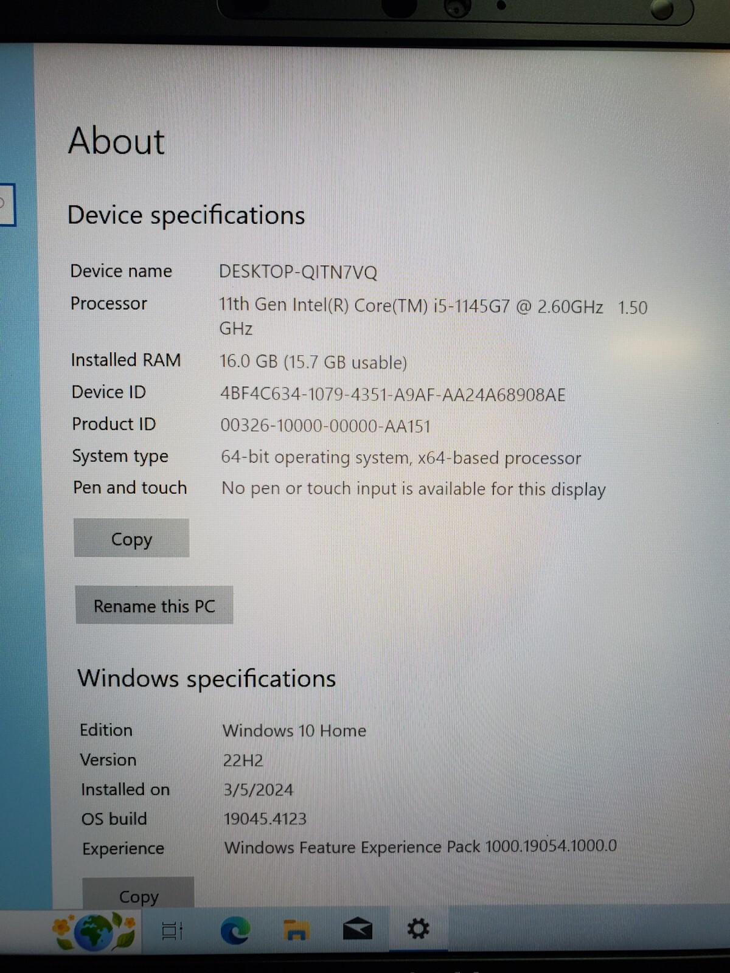The height and width of the screenshot is (973, 730).
Task: Focus the settings search box at left edge
Action: (7, 205)
